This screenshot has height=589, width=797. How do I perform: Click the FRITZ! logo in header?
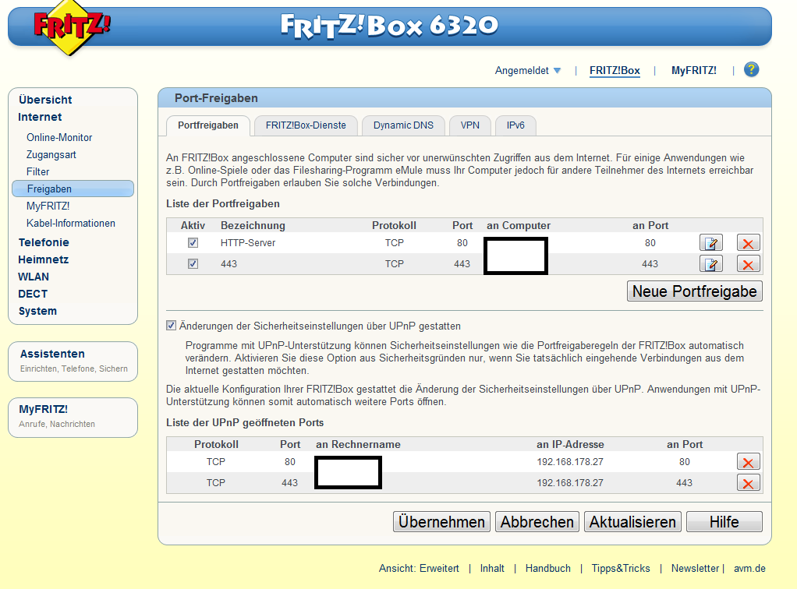tap(72, 28)
